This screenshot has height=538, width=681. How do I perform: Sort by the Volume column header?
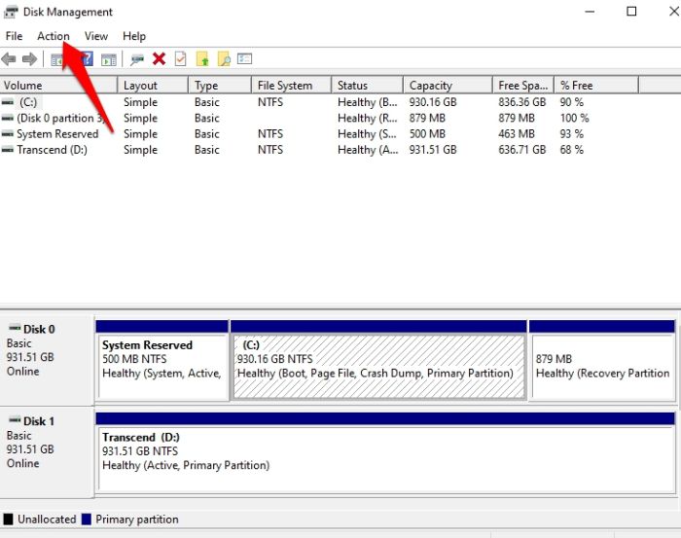58,85
